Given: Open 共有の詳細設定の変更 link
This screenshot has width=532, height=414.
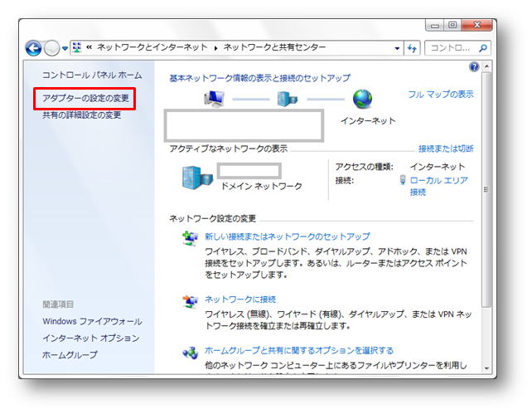Looking at the screenshot, I should 82,115.
